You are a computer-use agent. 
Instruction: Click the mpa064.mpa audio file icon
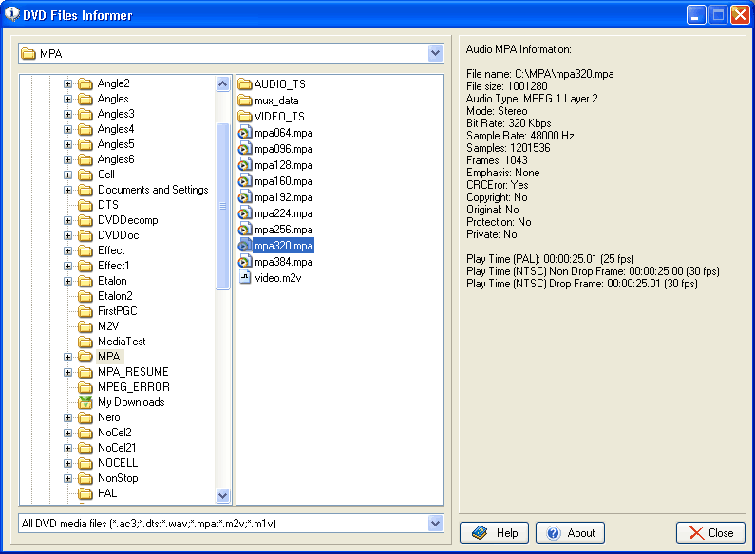[244, 133]
